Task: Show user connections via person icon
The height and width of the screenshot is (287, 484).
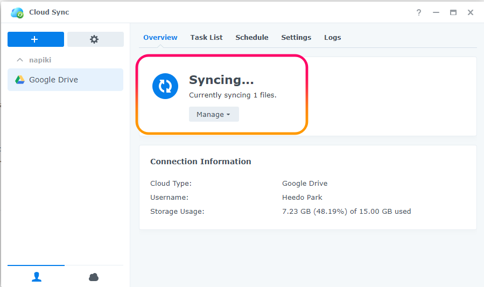Action: coord(37,277)
